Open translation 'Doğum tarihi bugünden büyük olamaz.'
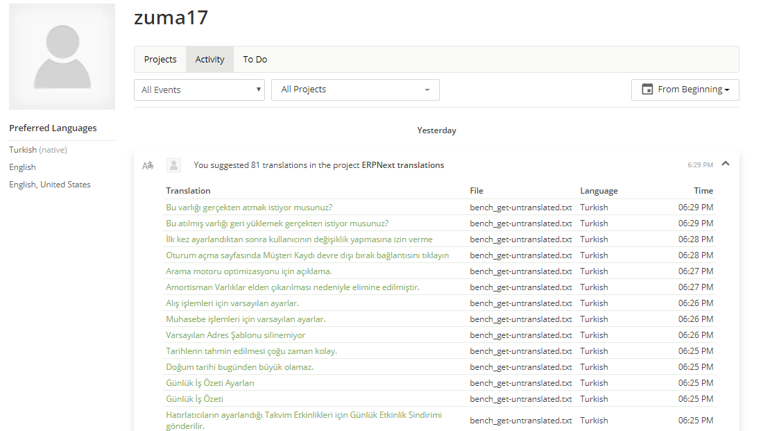Viewport: 779px width, 431px height. pyautogui.click(x=240, y=367)
